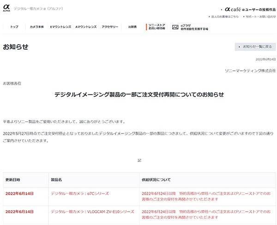Click paragraph starting 2022年5月27日時点
Viewport: 277px width, 225px height.
pos(138,137)
